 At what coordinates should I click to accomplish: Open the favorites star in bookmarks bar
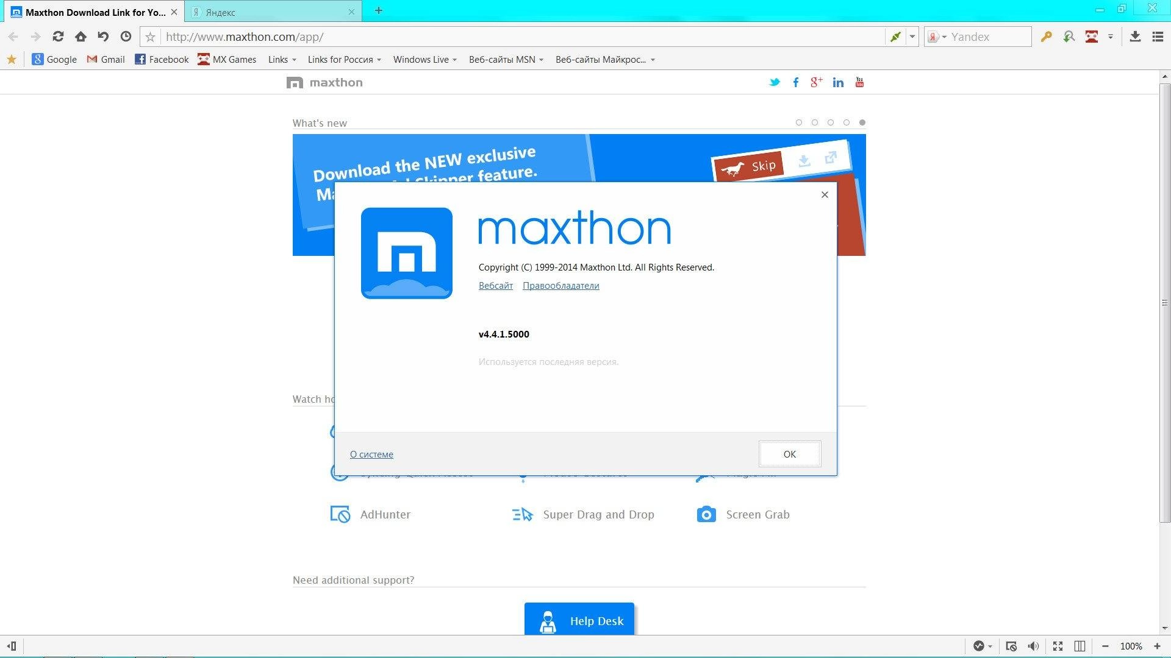coord(12,59)
